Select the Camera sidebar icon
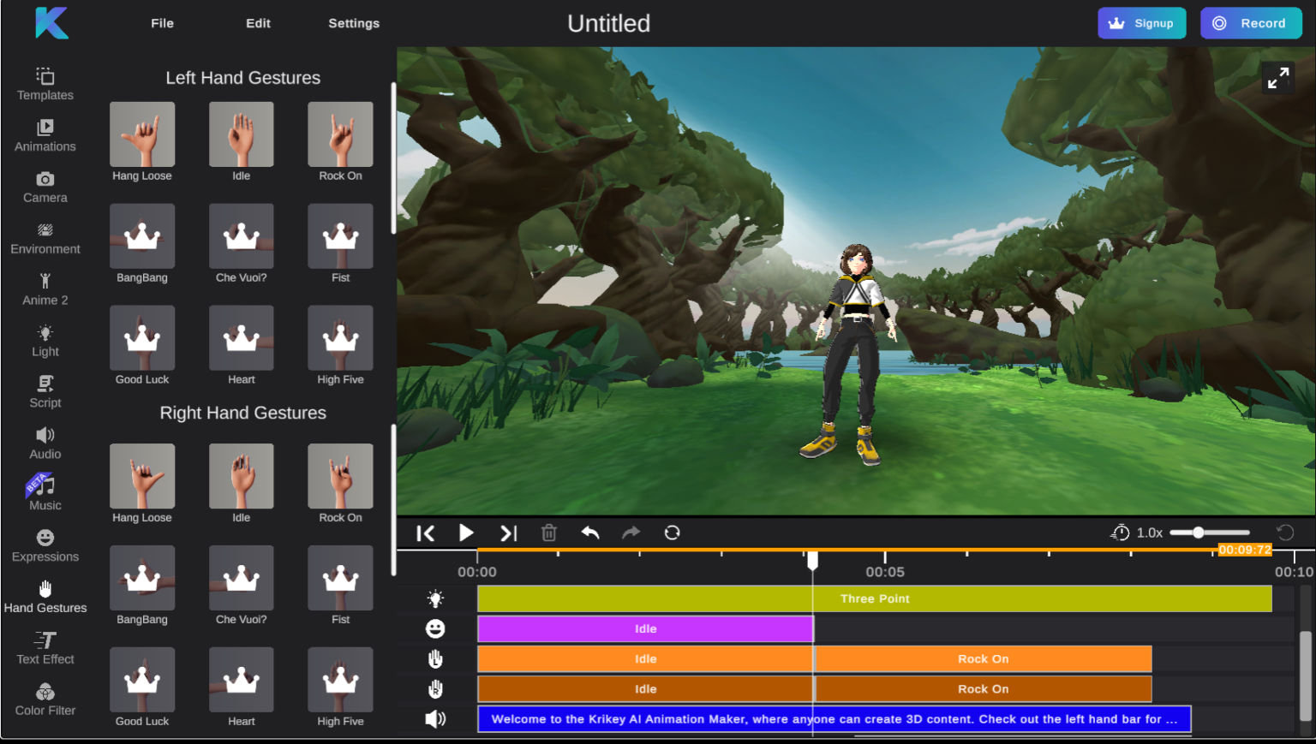This screenshot has width=1316, height=744. pyautogui.click(x=45, y=187)
